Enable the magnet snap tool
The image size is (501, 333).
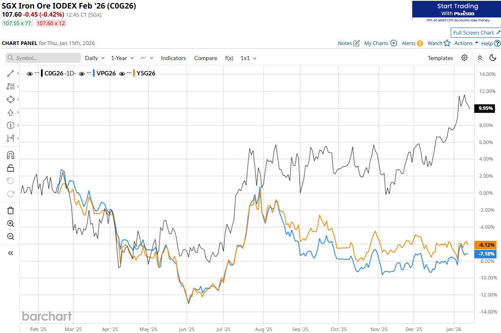11,155
